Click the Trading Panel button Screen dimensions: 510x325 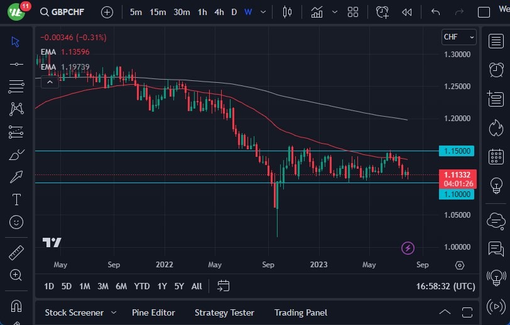pos(300,312)
